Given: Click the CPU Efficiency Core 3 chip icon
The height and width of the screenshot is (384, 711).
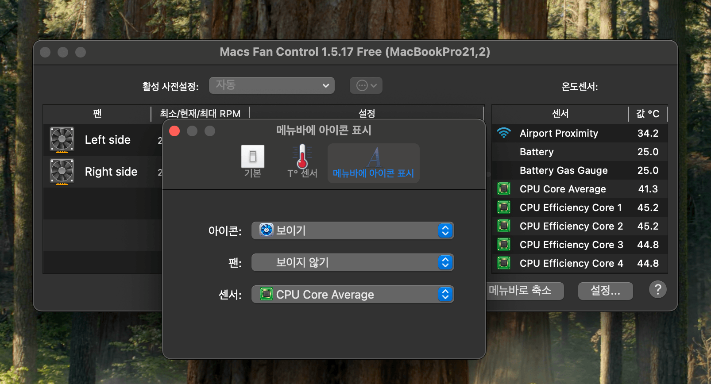Looking at the screenshot, I should (x=504, y=245).
